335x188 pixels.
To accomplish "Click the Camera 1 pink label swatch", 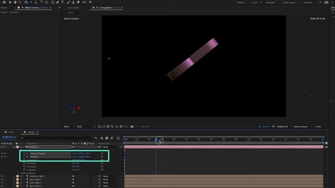I will tap(17, 147).
